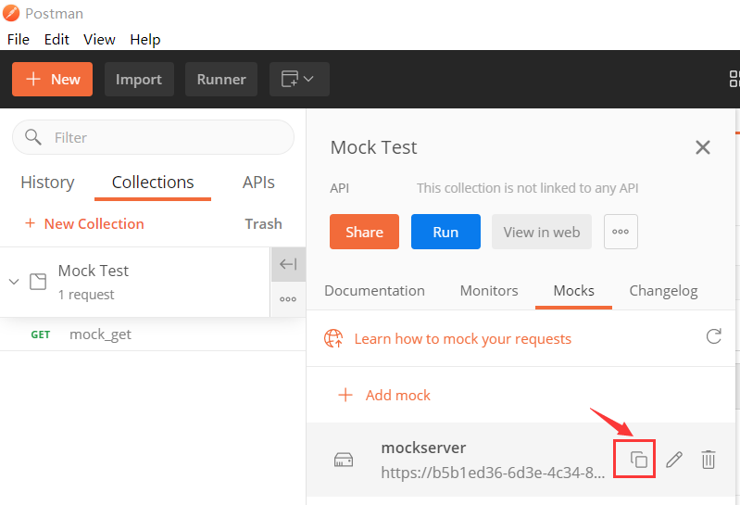Click the workspace grid icon
Image resolution: width=740 pixels, height=505 pixels.
[x=734, y=80]
